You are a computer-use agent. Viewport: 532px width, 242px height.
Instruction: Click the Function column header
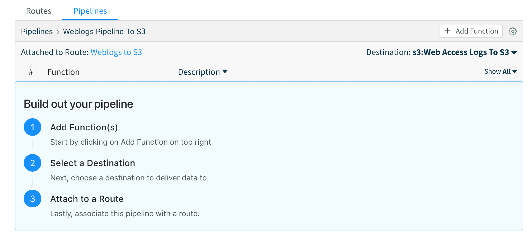pos(63,72)
